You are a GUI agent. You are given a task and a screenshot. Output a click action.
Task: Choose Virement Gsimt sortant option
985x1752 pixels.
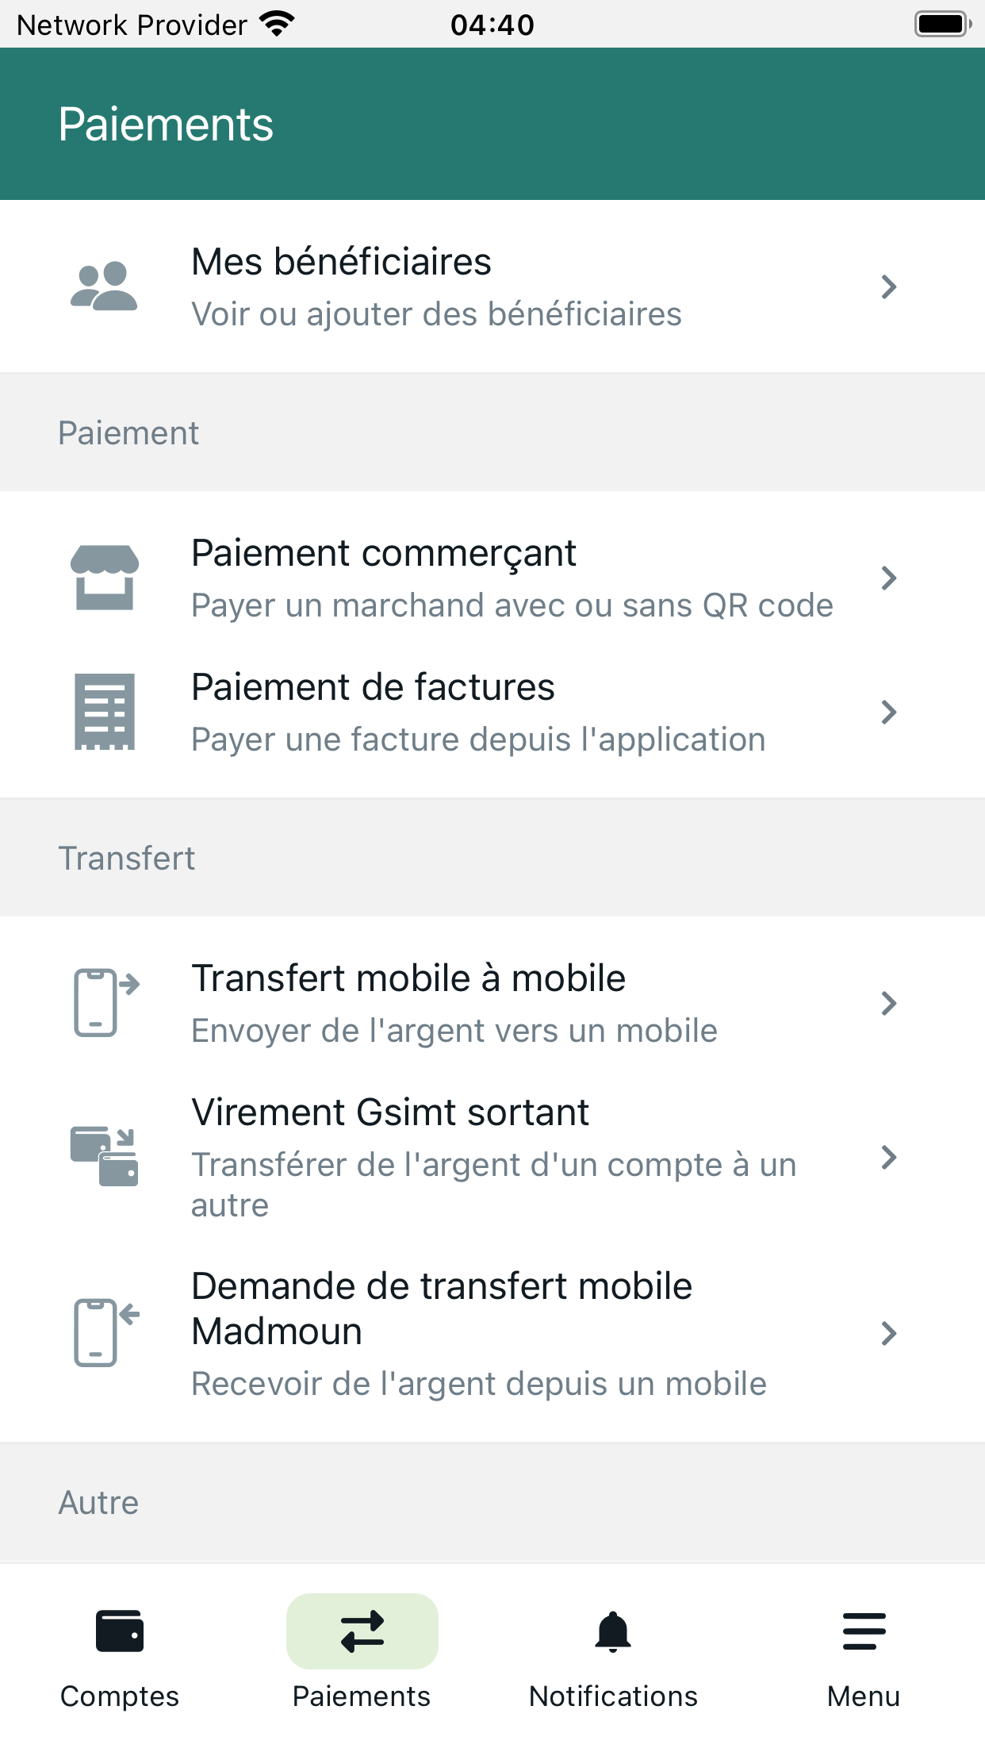coord(492,1157)
